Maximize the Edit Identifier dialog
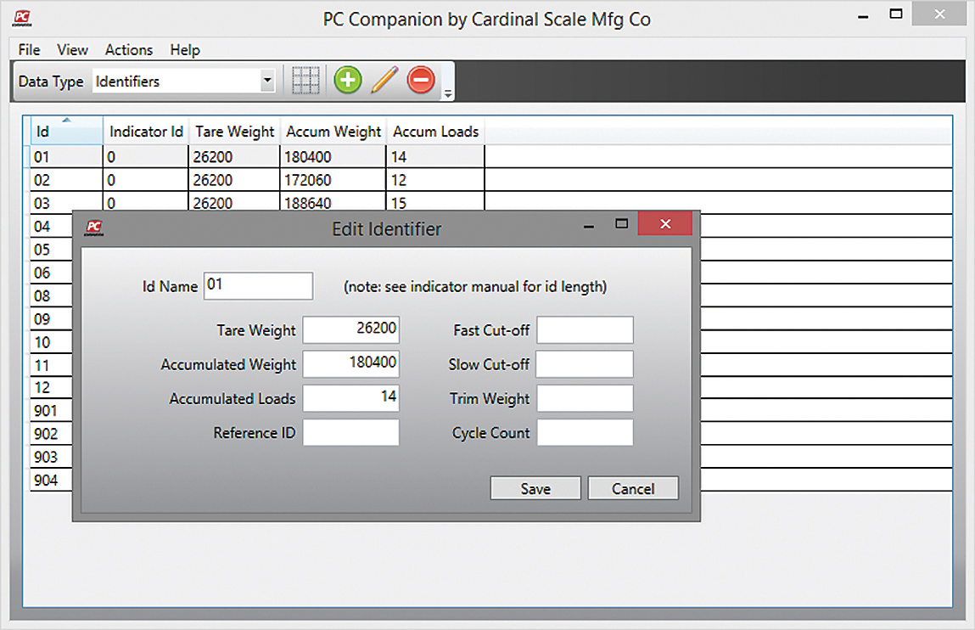975x630 pixels. (621, 224)
